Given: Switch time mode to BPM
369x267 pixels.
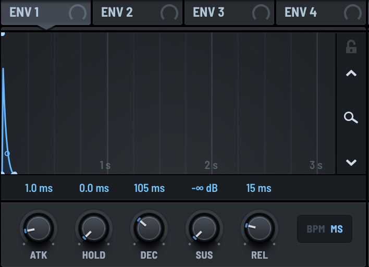Looking at the screenshot, I should [x=316, y=229].
